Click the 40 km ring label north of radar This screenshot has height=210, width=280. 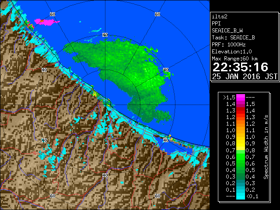pos(105,35)
